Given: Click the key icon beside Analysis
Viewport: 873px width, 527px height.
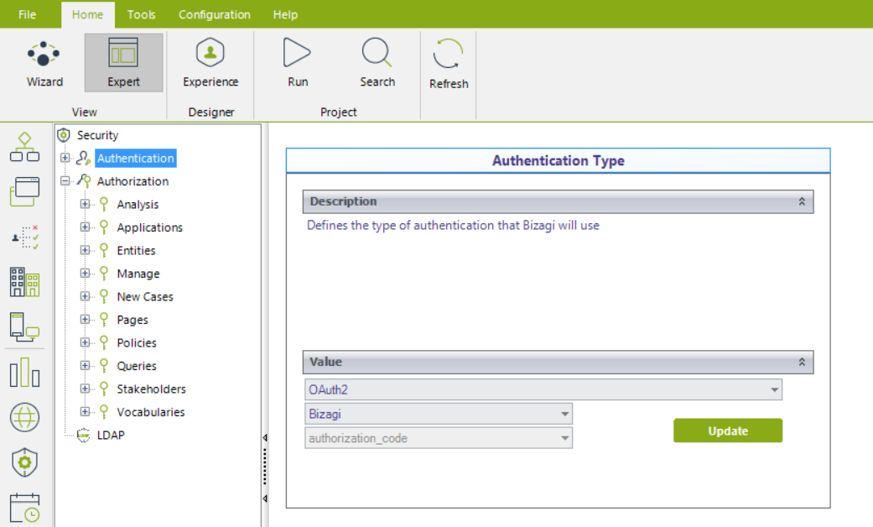Looking at the screenshot, I should [103, 204].
